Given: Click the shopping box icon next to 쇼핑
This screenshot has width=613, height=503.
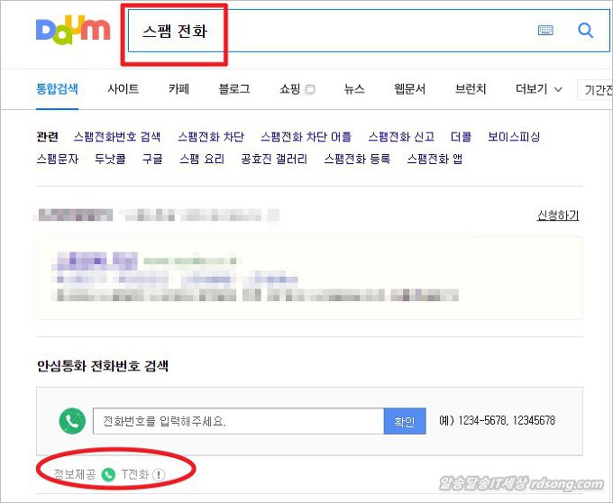Looking at the screenshot, I should point(310,89).
